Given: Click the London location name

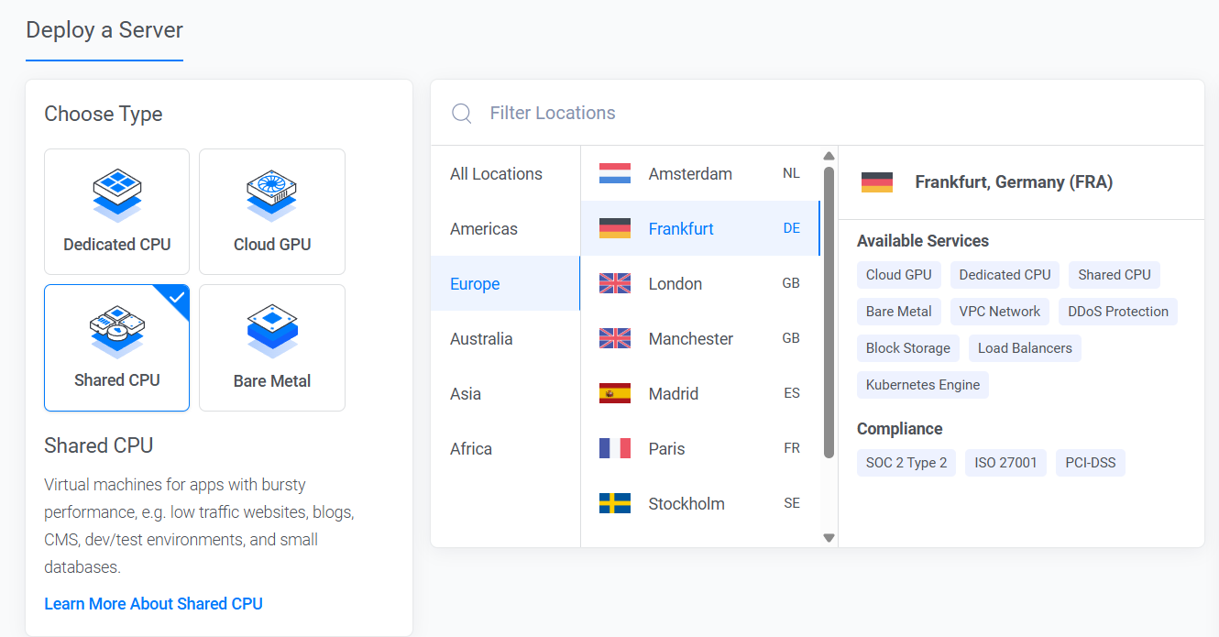Looking at the screenshot, I should tap(675, 283).
